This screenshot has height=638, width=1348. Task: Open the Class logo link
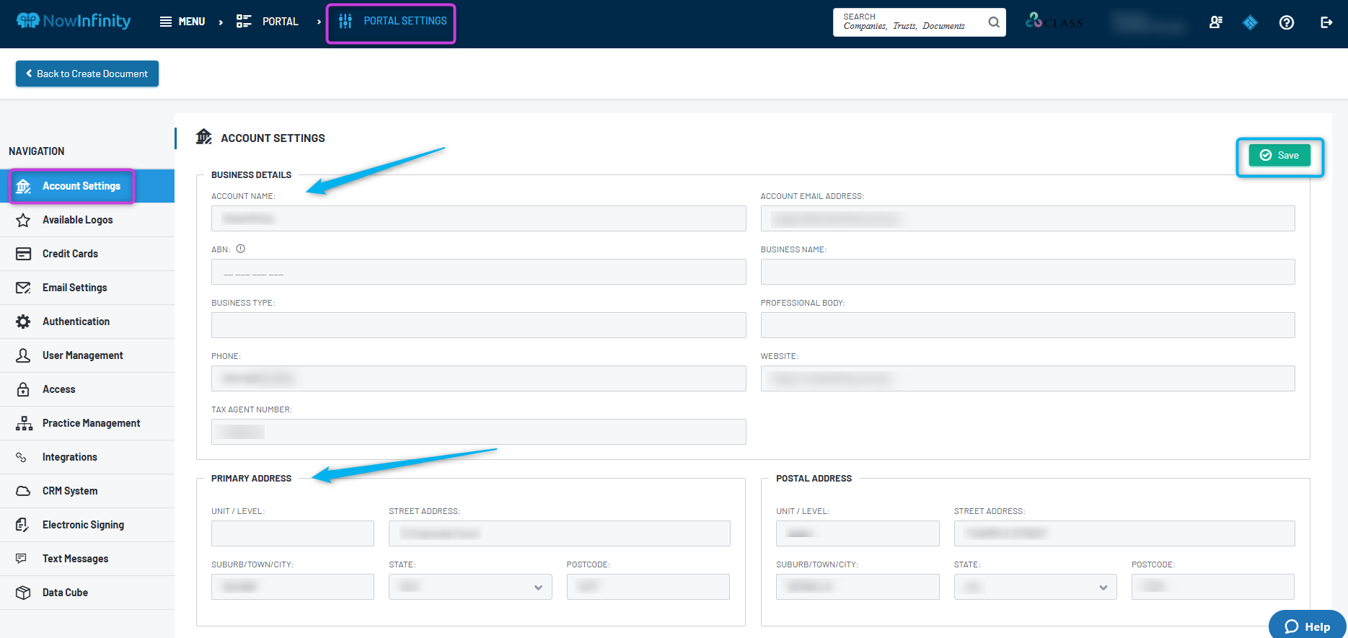click(1054, 22)
